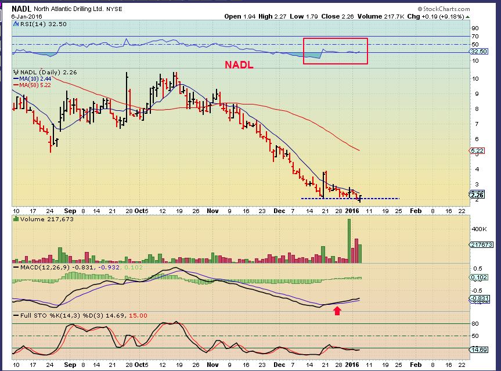Click the Nov label below the price panel
Image resolution: width=501 pixels, height=371 pixels.
click(x=212, y=211)
